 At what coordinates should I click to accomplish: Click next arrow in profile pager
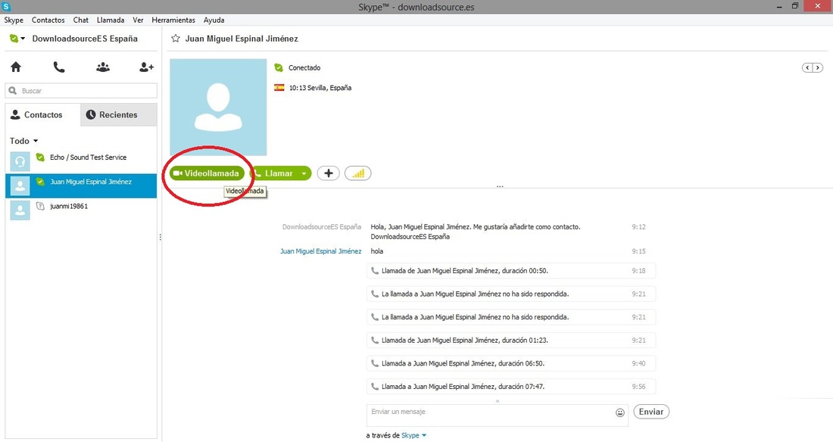point(818,67)
